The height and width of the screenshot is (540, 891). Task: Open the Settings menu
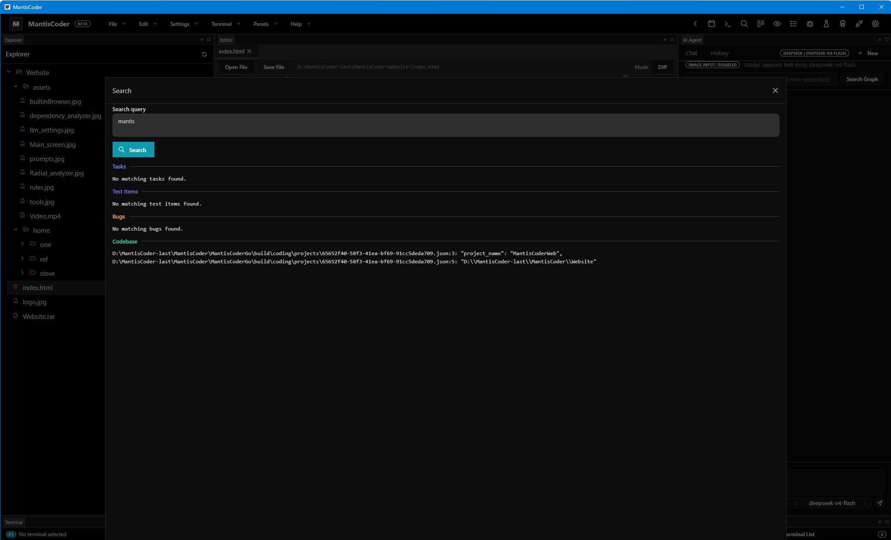point(184,24)
